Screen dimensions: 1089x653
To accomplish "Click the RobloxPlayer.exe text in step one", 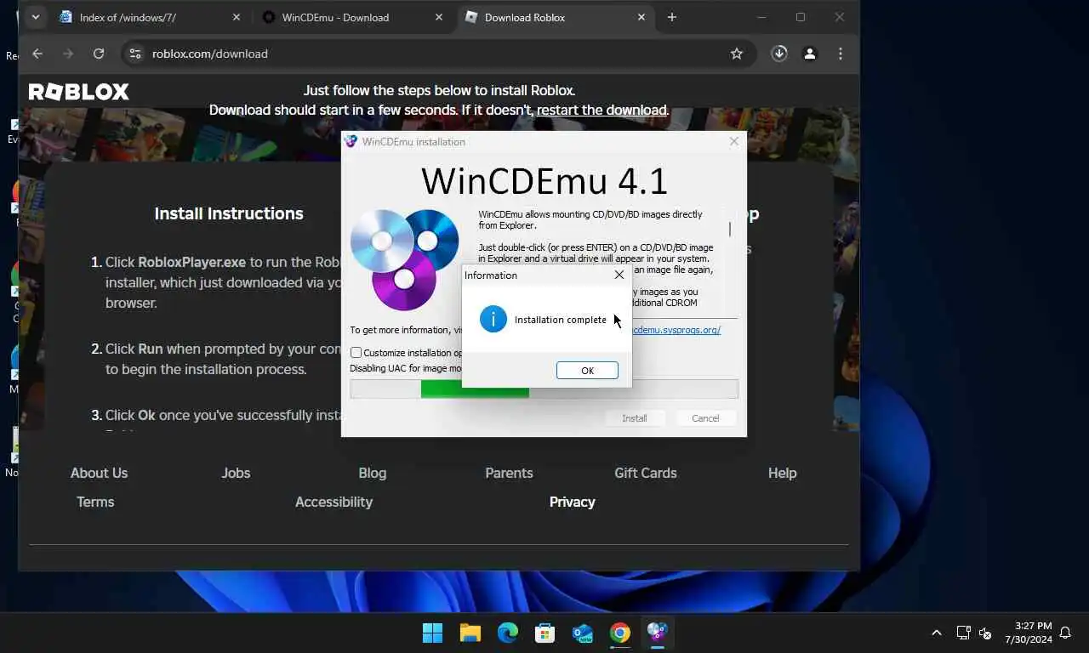I will tap(192, 263).
